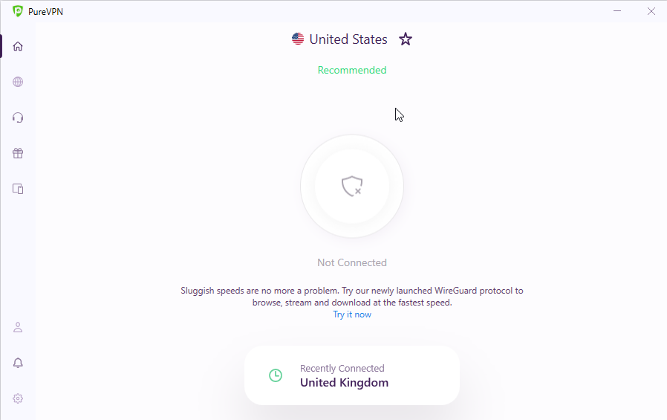The image size is (667, 420).
Task: Open the account profile icon
Action: (18, 327)
